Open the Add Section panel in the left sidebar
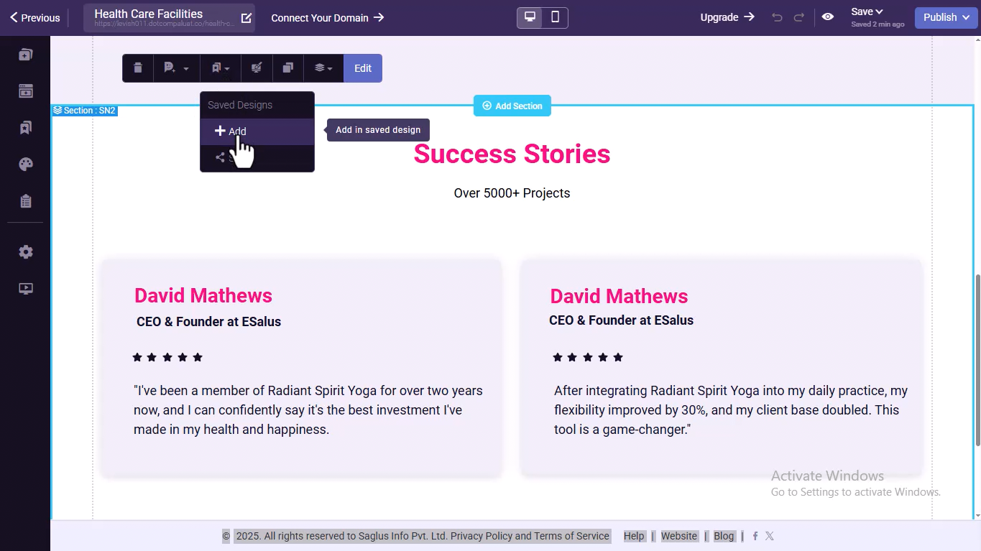 tap(26, 91)
